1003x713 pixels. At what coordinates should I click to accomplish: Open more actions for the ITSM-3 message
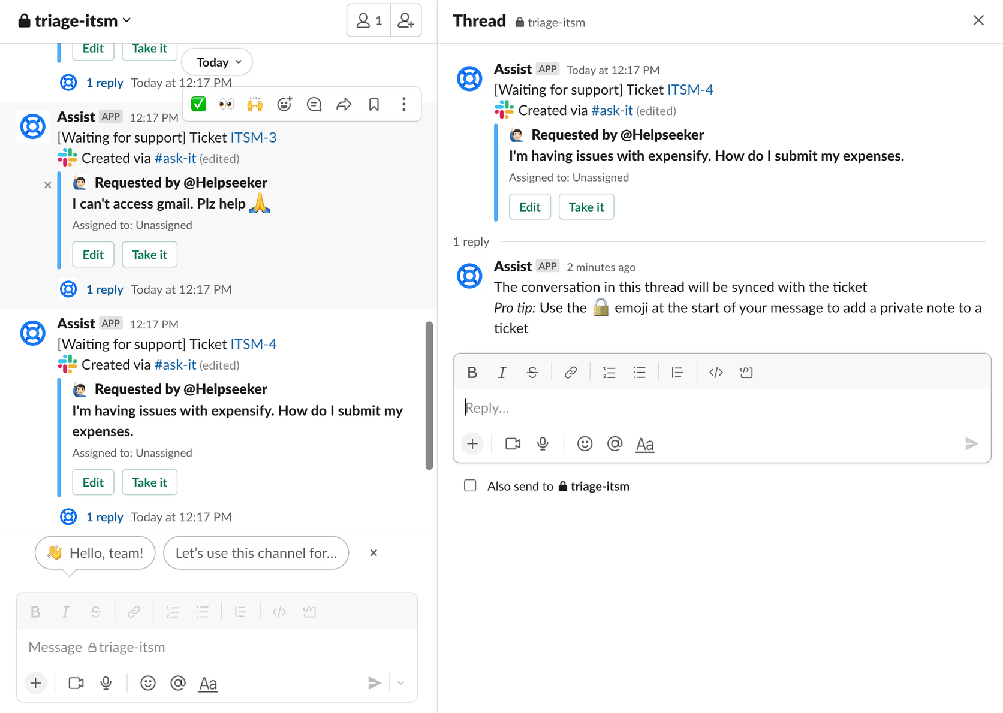pos(404,104)
